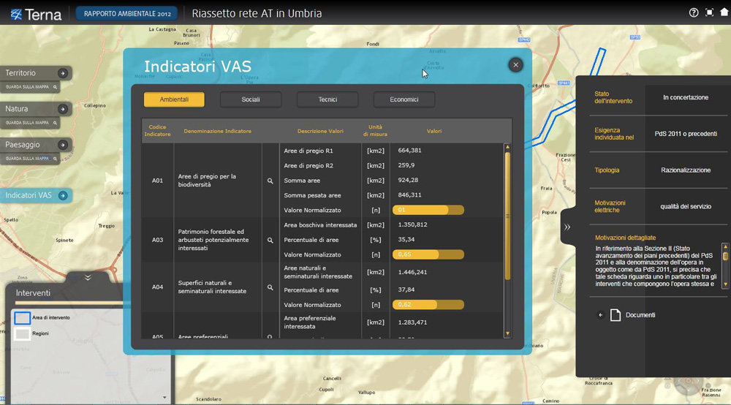The height and width of the screenshot is (405, 731).
Task: Click magnifier icon for indicator A01
Action: (270, 180)
